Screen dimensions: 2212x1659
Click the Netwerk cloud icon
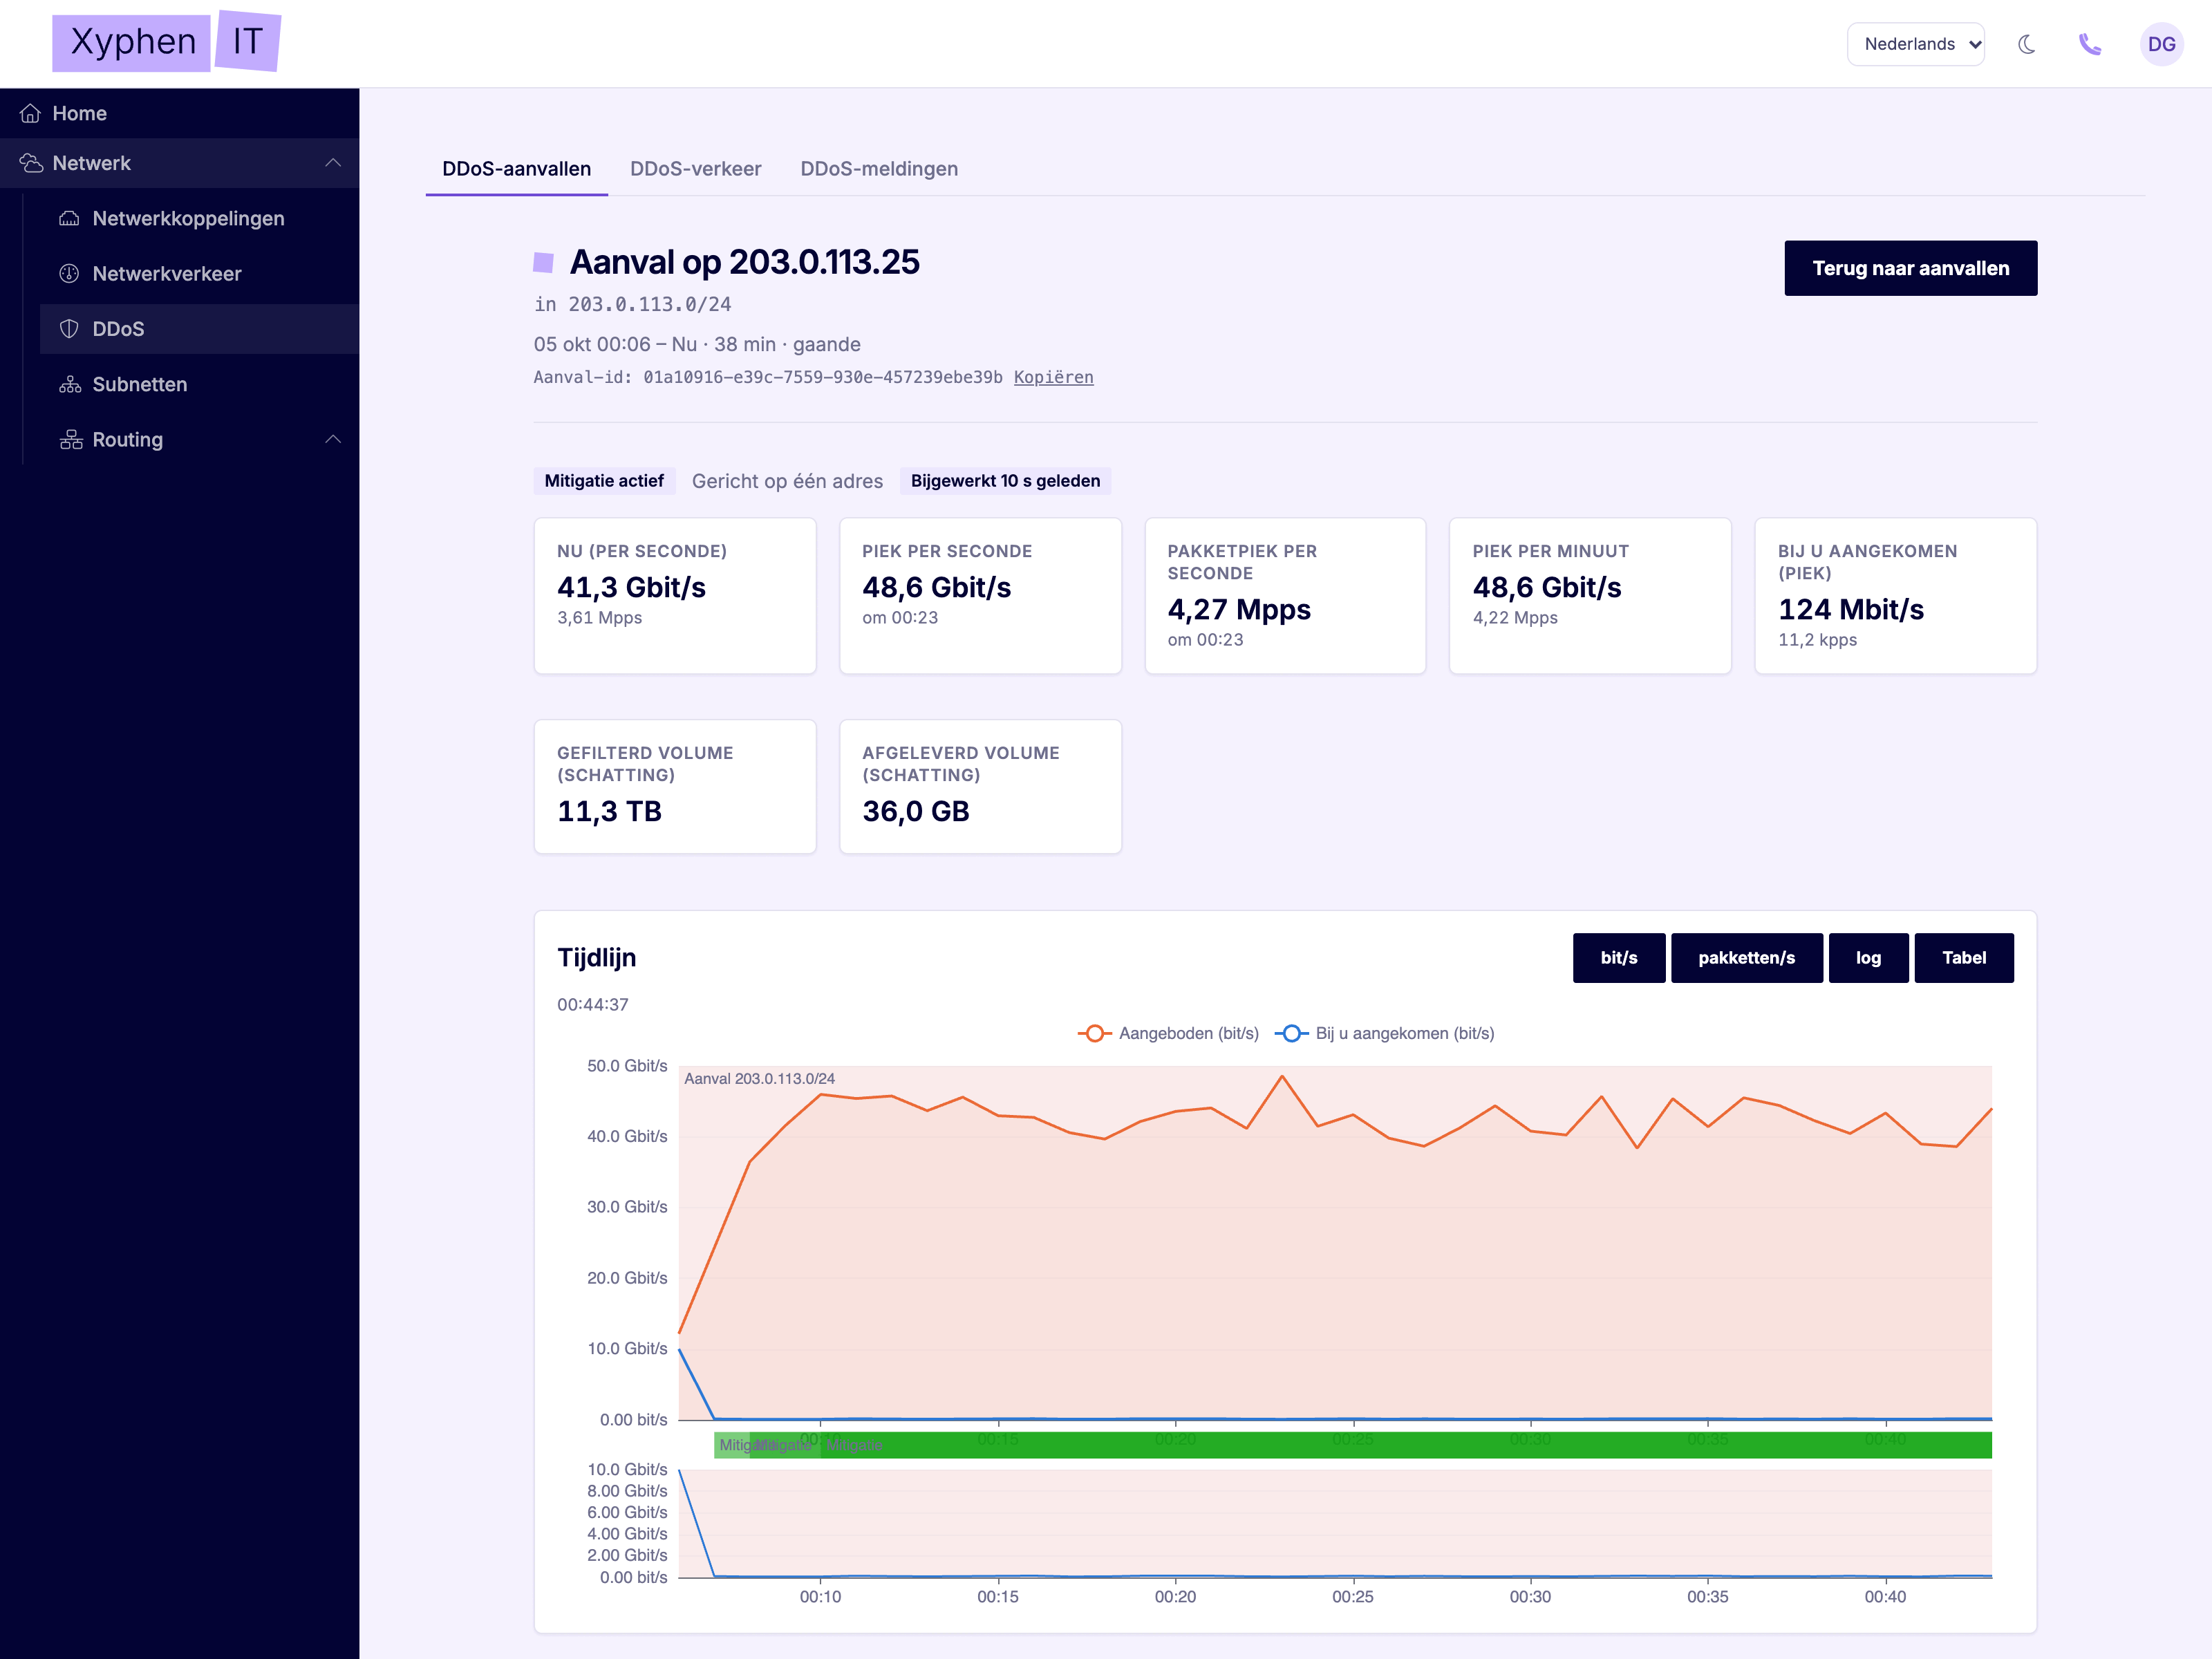tap(31, 163)
